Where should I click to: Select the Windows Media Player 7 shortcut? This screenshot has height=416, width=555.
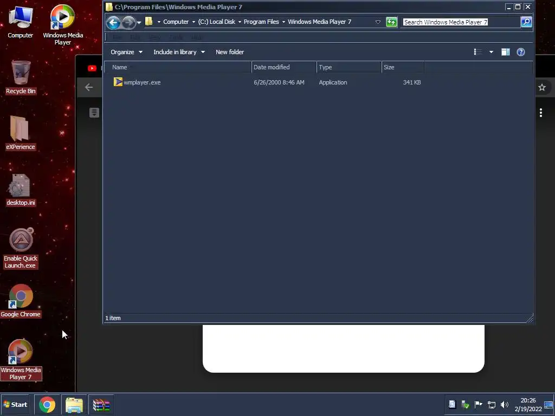[x=21, y=360]
